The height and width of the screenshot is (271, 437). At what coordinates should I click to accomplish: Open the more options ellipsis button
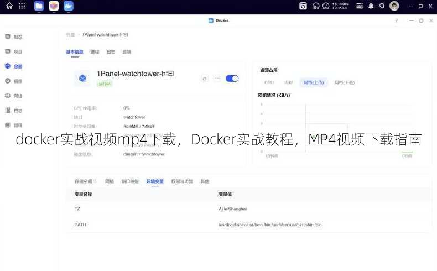tap(217, 79)
